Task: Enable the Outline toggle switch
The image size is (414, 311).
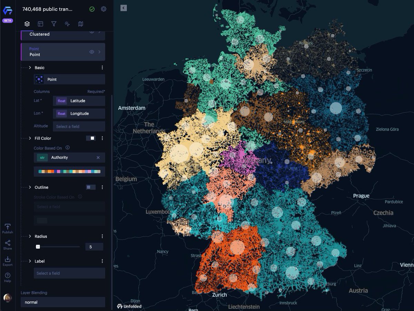Action: pos(91,187)
